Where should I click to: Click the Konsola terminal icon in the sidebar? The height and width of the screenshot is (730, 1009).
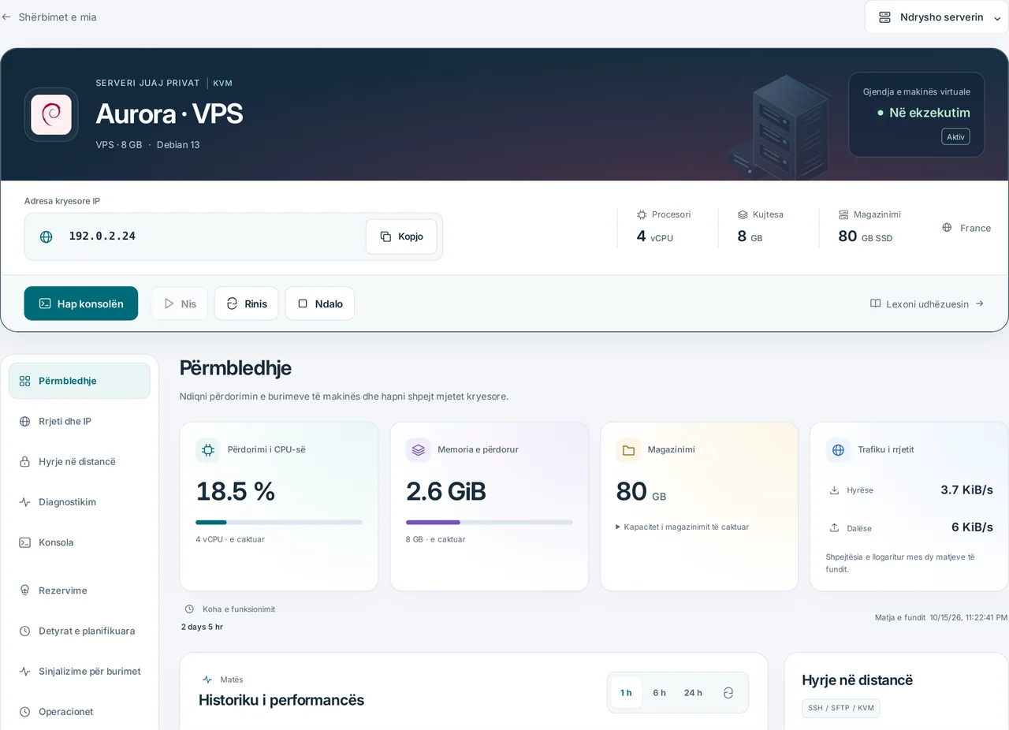coord(25,542)
